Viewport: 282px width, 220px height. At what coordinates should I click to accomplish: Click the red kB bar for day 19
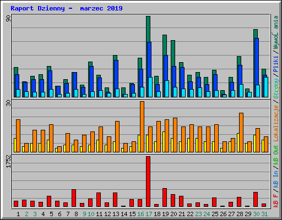165,197
